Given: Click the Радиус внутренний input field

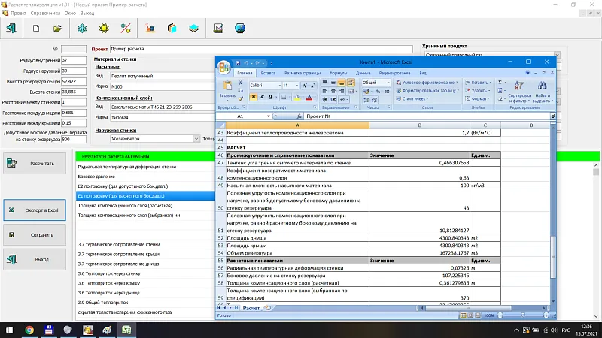Looking at the screenshot, I should pos(74,60).
